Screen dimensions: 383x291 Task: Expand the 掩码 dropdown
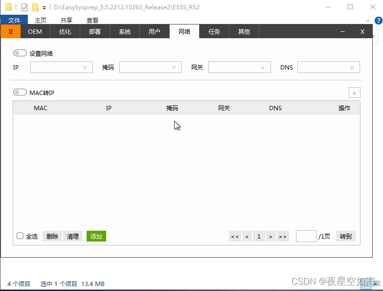tap(151, 67)
